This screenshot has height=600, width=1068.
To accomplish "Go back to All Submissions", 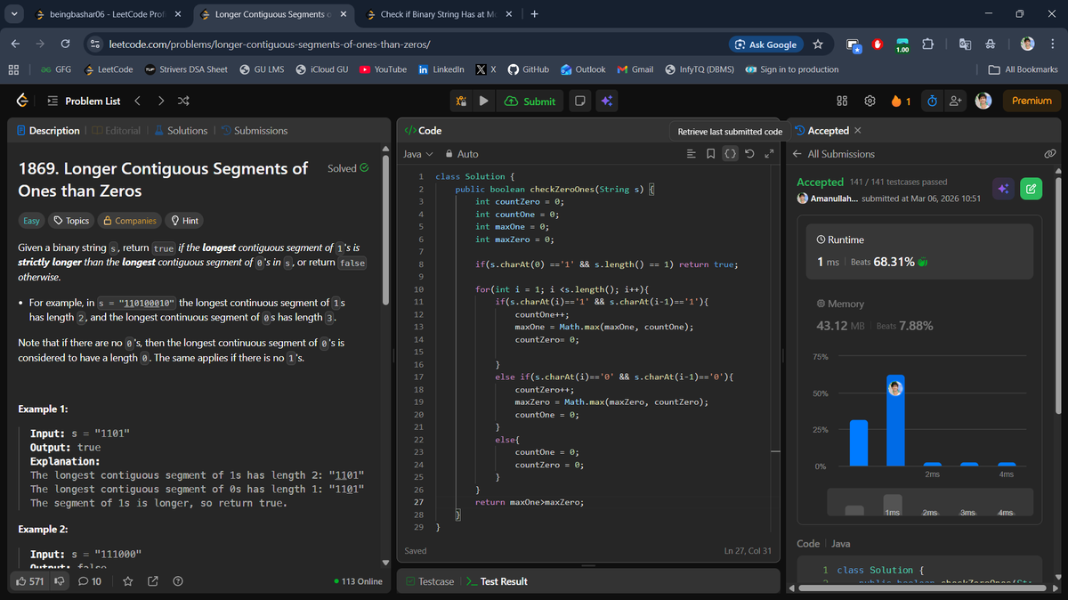I will point(834,154).
